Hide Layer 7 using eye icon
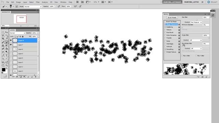The width and height of the screenshot is (219, 123). tap(11, 45)
